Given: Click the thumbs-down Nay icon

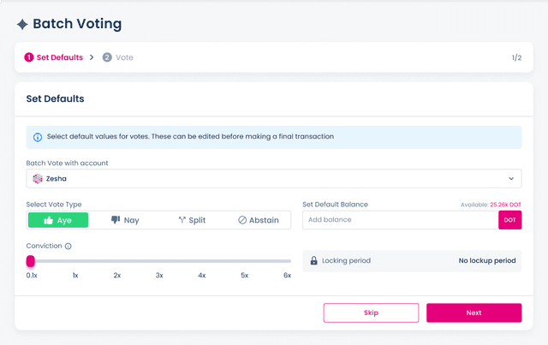Looking at the screenshot, I should 116,220.
